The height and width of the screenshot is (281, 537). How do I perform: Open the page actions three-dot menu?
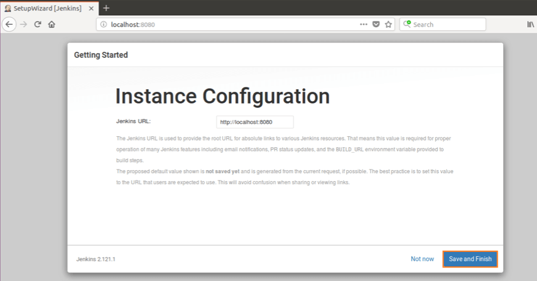364,24
